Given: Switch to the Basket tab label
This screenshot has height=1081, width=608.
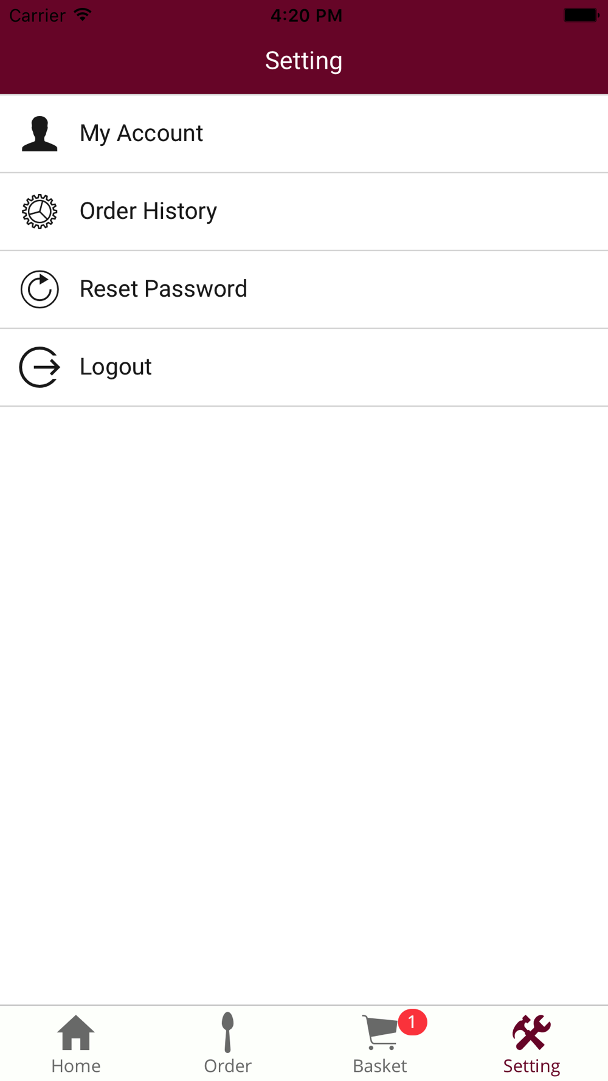Looking at the screenshot, I should [x=380, y=1066].
